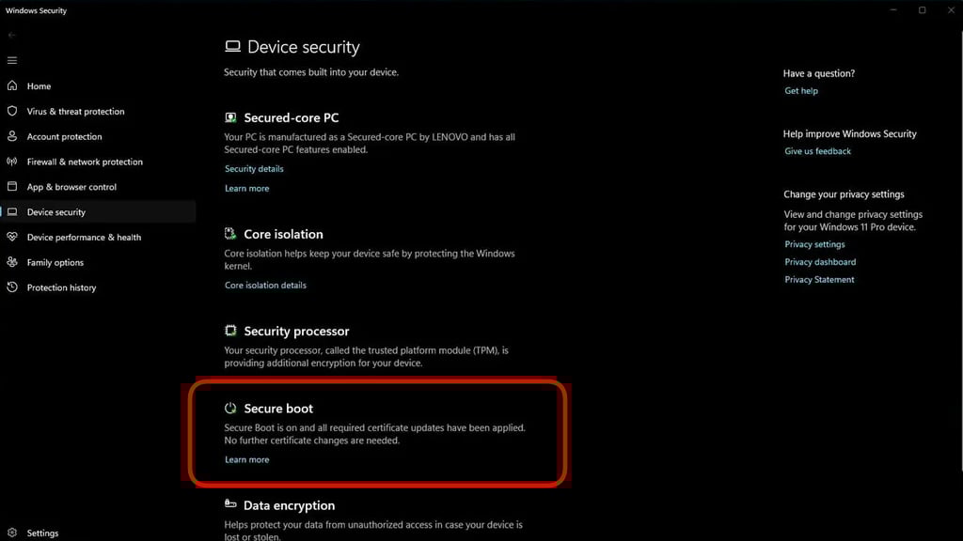This screenshot has width=963, height=541.
Task: Go back using the back arrow
Action: [x=12, y=35]
